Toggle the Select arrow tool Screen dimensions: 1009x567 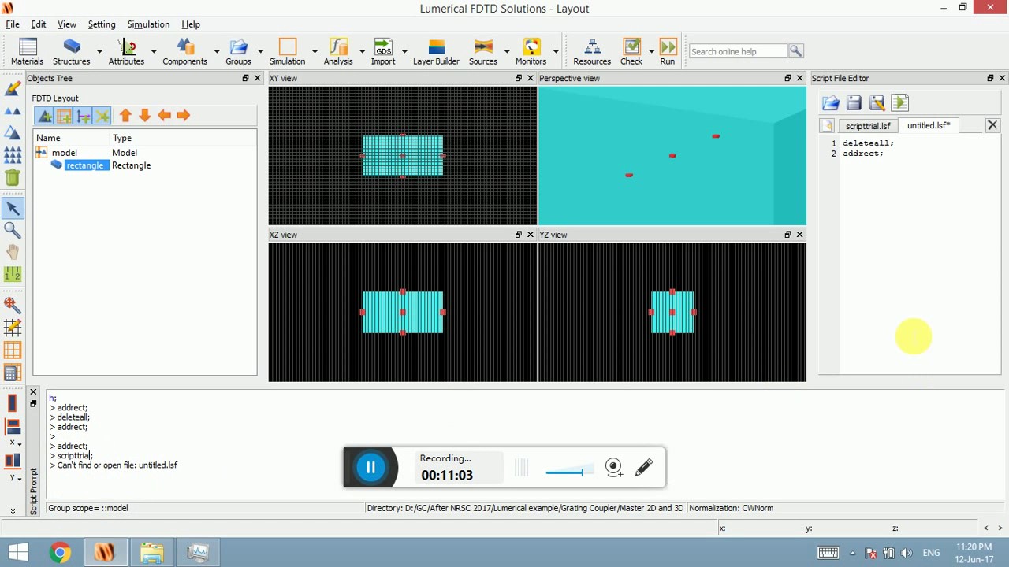(13, 208)
